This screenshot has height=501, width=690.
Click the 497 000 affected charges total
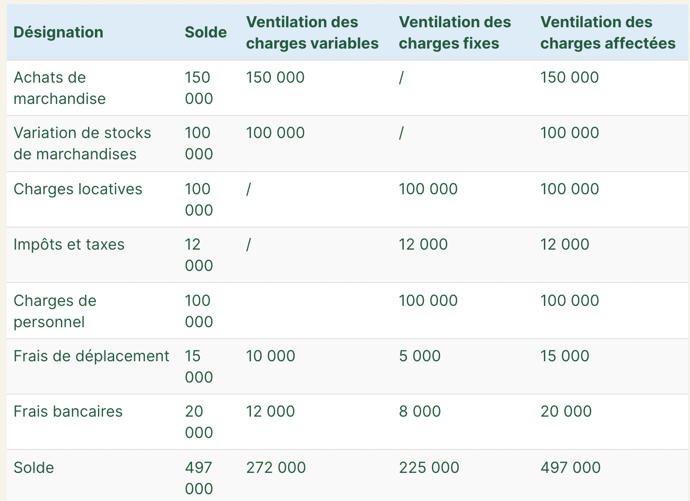(x=570, y=468)
